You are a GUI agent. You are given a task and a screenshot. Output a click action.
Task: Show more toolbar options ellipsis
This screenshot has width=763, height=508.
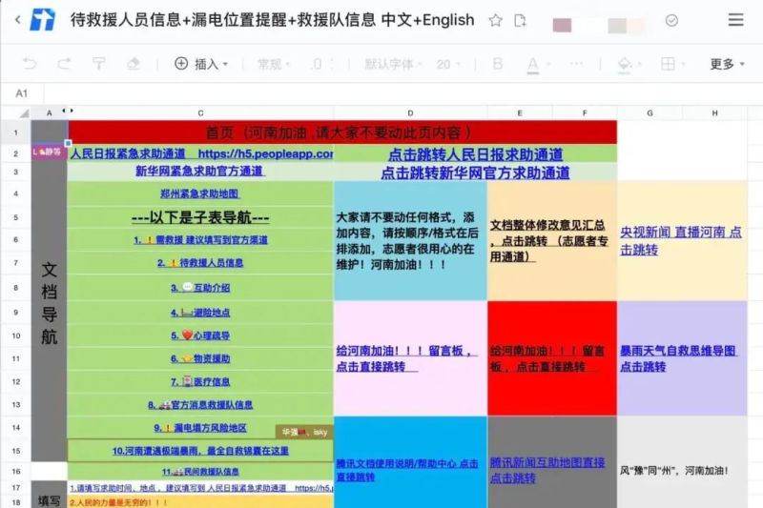576,64
